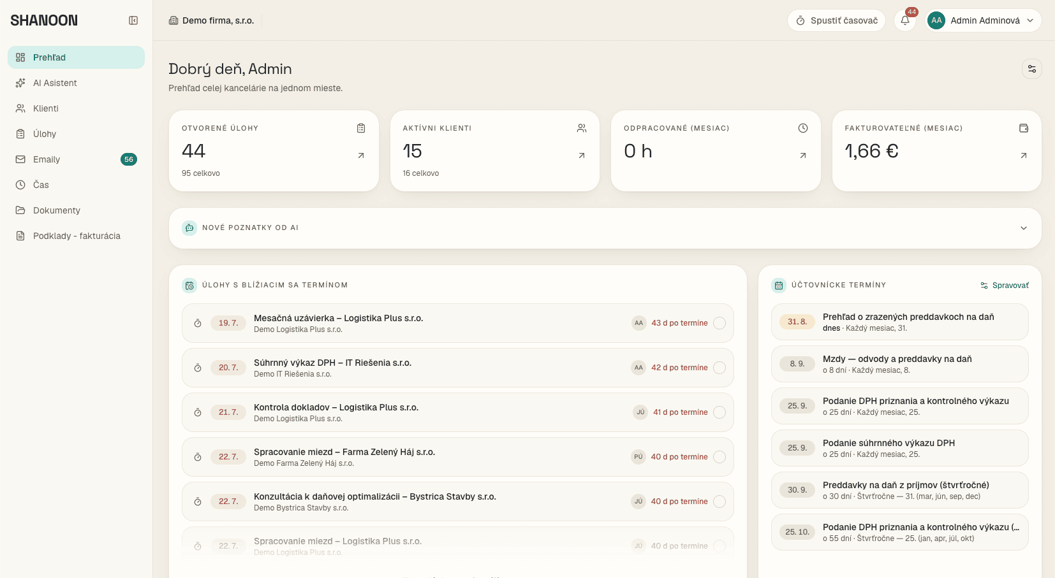Click JÚ avatar on Kontrola dokladov row
This screenshot has height=578, width=1055.
(x=640, y=412)
